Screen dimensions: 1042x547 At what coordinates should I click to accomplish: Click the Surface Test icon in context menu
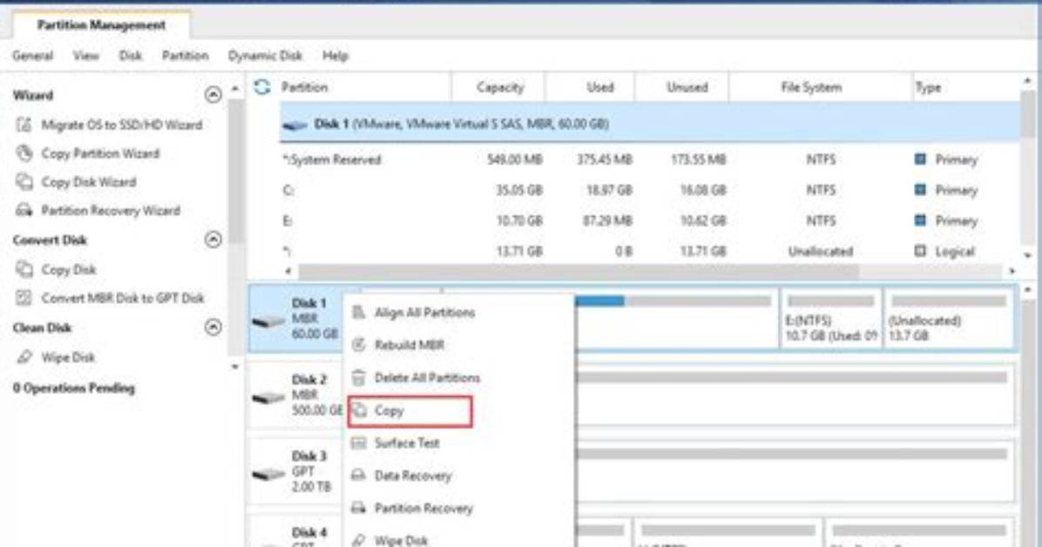click(359, 442)
